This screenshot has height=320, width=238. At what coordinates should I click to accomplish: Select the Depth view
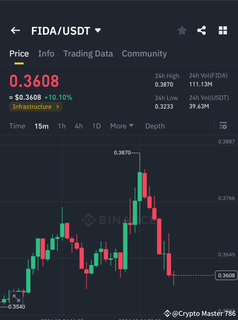point(155,126)
